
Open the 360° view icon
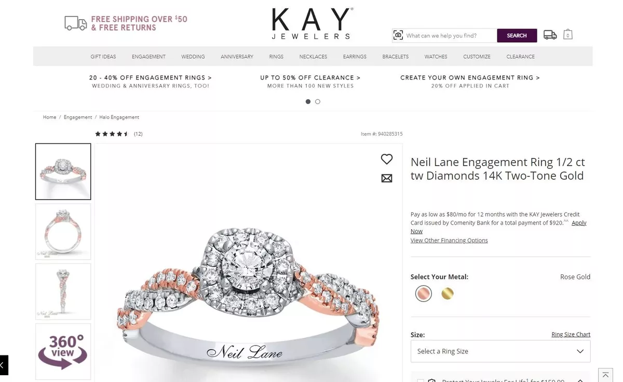63,351
